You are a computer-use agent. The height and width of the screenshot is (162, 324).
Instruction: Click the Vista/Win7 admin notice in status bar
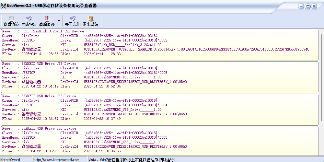click(132, 160)
